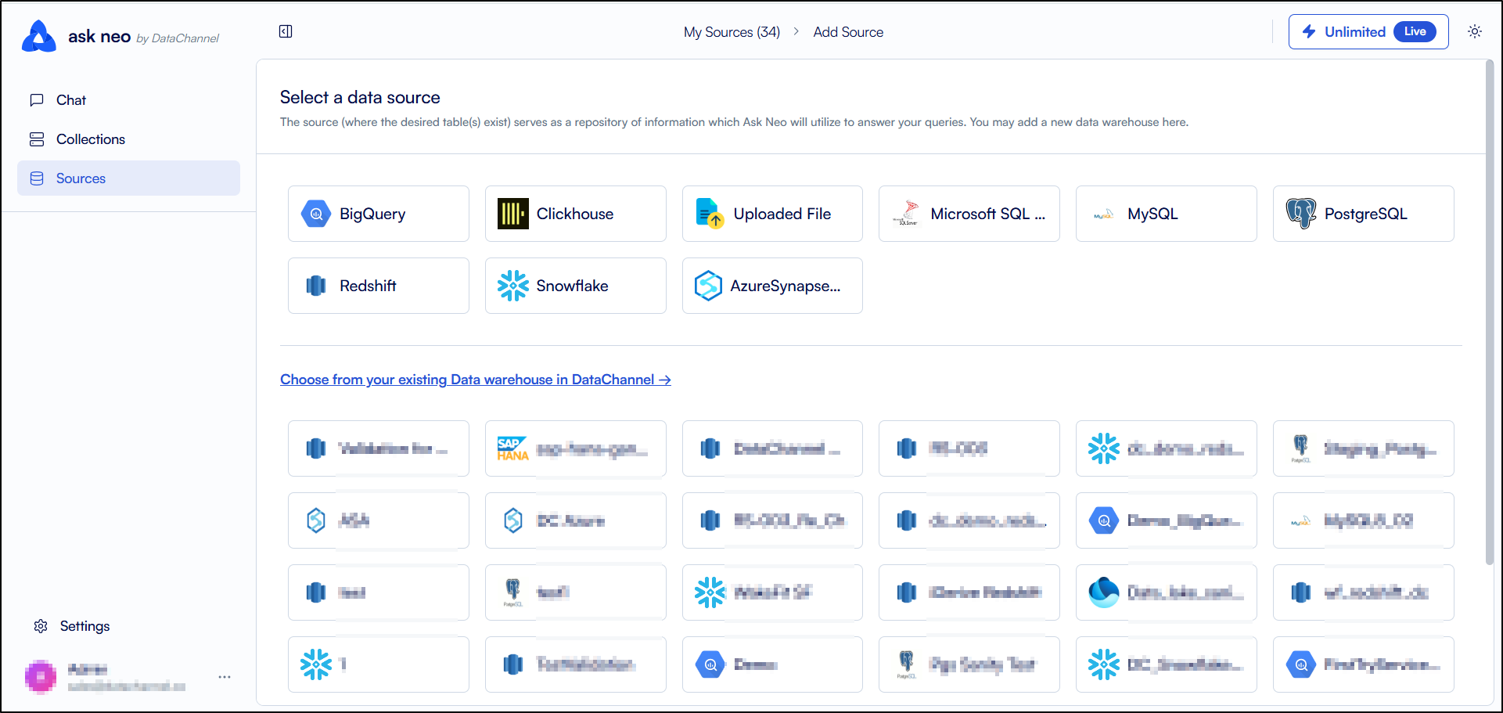
Task: Click the "by DataChannel" text
Action: [x=178, y=38]
